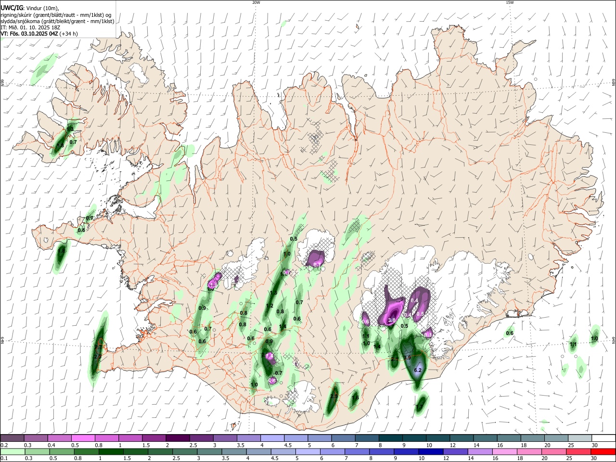Select the darkest purple 2 swatch in upper legend

pyautogui.click(x=178, y=438)
